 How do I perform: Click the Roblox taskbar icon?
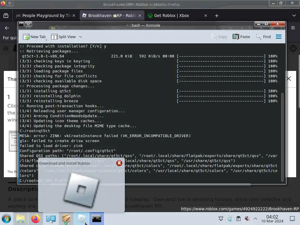pos(81,219)
